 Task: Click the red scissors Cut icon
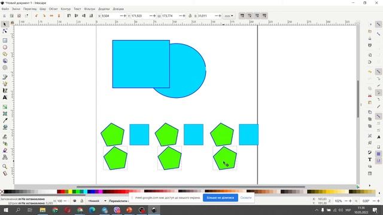pos(370,96)
